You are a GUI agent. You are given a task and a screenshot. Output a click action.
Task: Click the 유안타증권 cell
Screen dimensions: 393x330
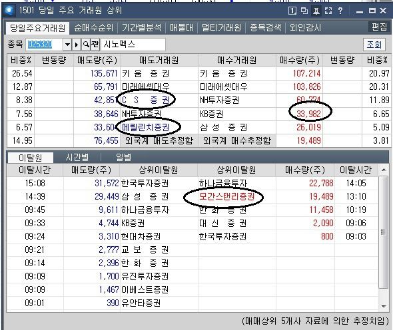tap(159, 303)
